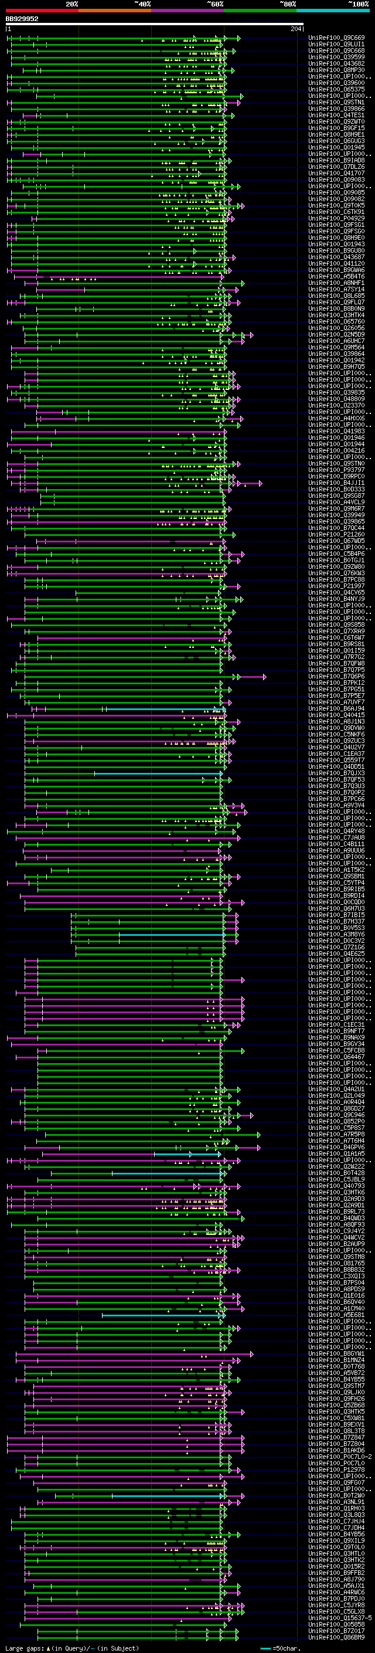Open the 'UniRef100_C6TK91' hit
Screen dimensions: 375x1653
[x=336, y=212]
